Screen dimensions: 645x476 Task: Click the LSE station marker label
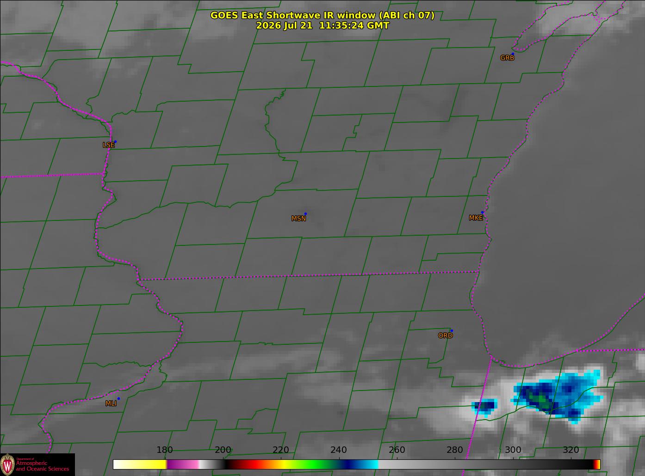click(x=108, y=145)
